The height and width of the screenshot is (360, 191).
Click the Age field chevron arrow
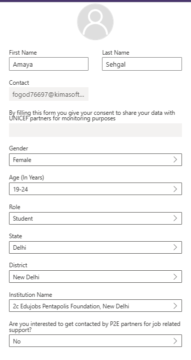[175, 189]
